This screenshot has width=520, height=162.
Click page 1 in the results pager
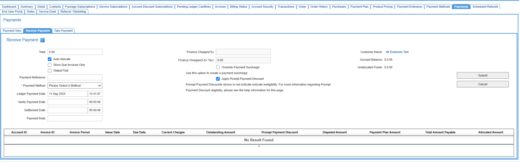tap(259, 147)
